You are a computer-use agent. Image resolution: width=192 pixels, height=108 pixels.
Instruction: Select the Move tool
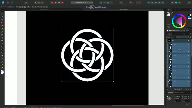point(2,11)
